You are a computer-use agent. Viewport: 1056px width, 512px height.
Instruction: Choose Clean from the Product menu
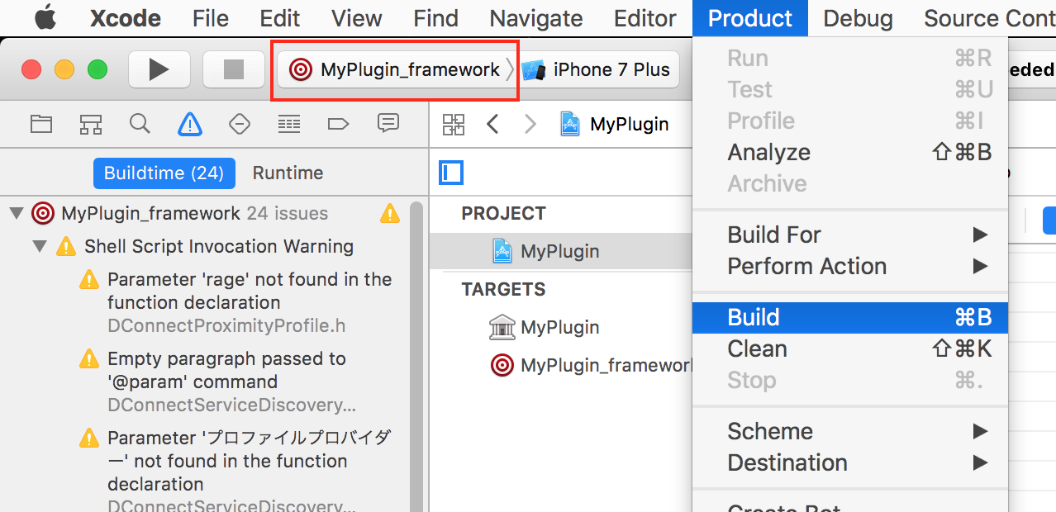757,349
